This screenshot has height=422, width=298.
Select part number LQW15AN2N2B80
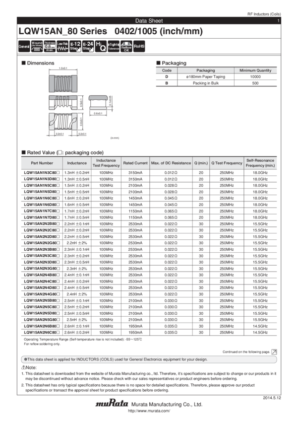click(x=42, y=223)
